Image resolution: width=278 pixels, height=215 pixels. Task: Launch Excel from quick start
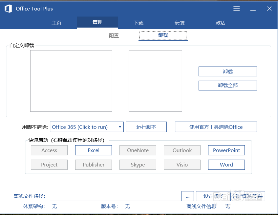tap(94, 150)
